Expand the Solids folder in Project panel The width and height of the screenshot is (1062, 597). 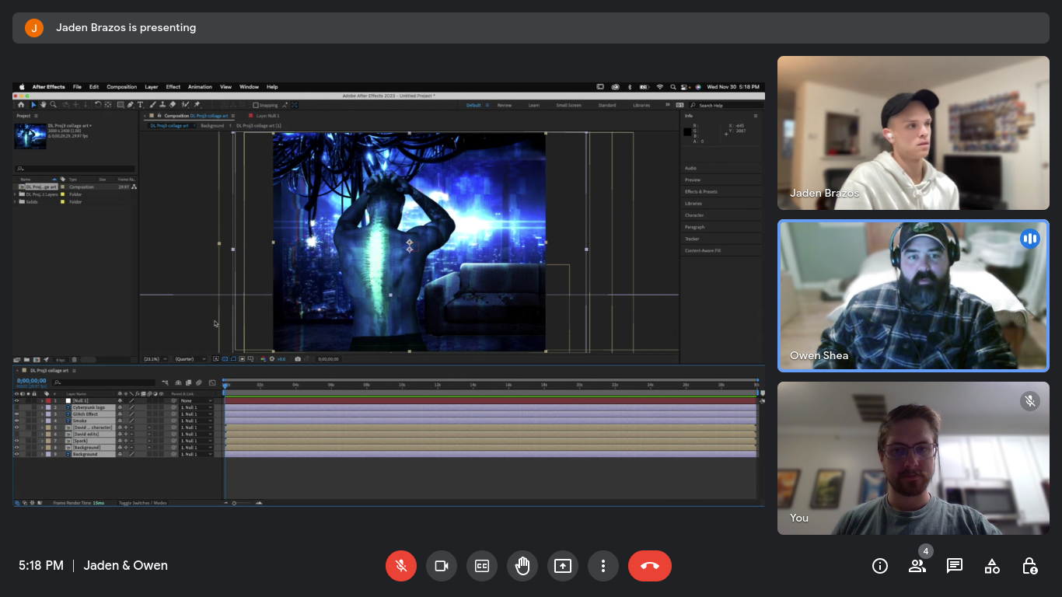(16, 202)
